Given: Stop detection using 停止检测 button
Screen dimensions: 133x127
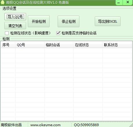Looking at the screenshot, I should point(68,21).
